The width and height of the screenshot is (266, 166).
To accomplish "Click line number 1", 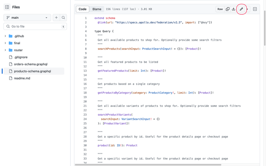I will tap(86, 18).
